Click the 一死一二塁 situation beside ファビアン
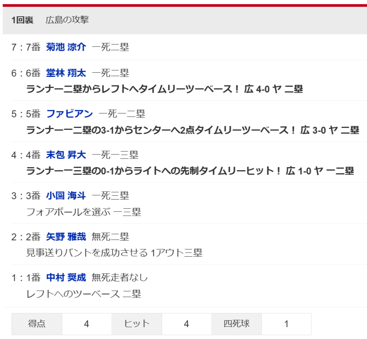 point(122,114)
